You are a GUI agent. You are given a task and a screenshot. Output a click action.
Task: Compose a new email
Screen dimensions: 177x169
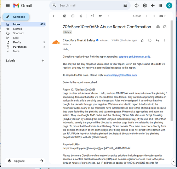[16, 17]
